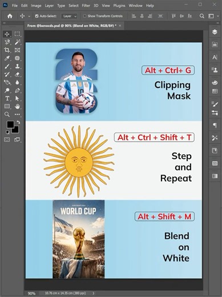Open the Gradients panel icon
Image resolution: width=222 pixels, height=297 pixels.
click(x=215, y=176)
